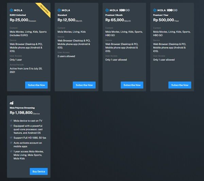Subscribe to the Standard plan
The height and width of the screenshot is (181, 204).
point(84,85)
